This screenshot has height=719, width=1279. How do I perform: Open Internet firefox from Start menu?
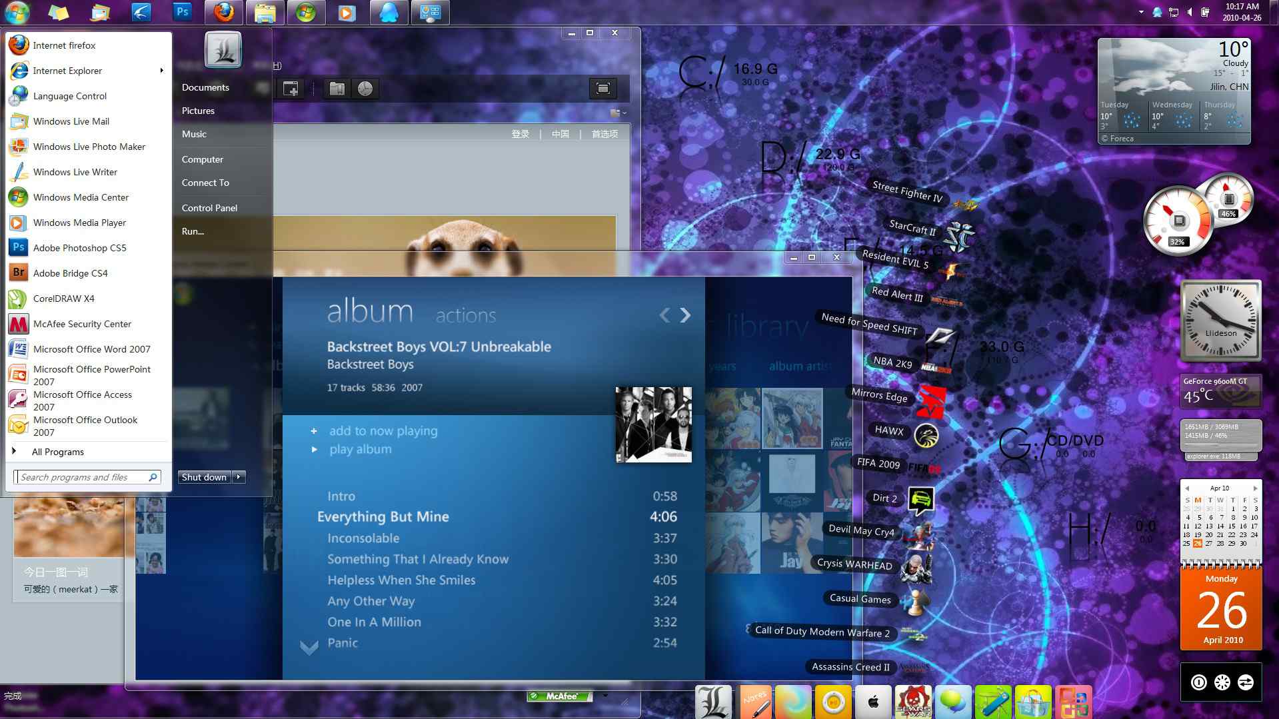point(88,45)
